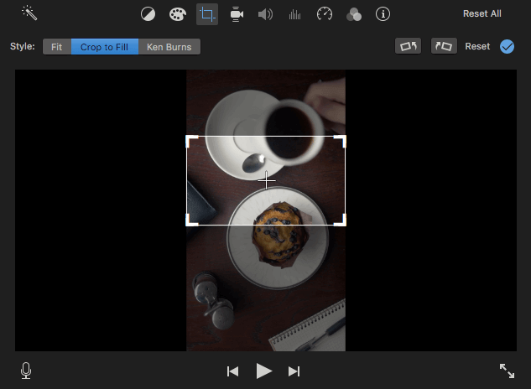Click Reset All adjustments
This screenshot has width=531, height=389.
(482, 14)
